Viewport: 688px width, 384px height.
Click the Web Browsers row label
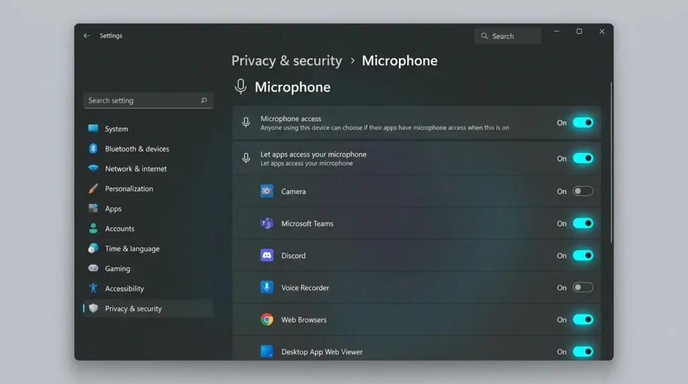tap(304, 320)
